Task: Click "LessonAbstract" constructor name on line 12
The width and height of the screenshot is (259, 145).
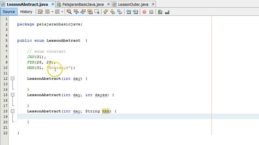Action: [44, 79]
